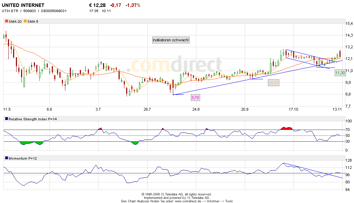354x203 pixels.
Task: Click the timestamp 17:35 10.11
Action: (100, 11)
